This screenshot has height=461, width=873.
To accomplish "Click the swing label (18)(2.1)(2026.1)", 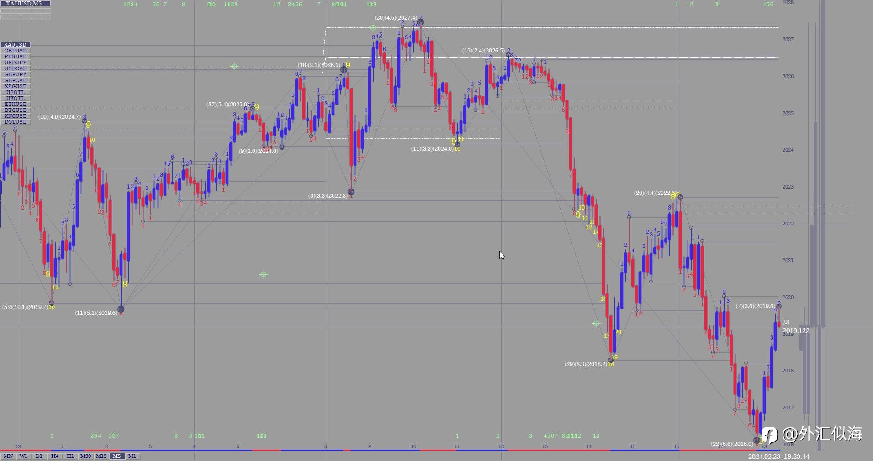I will pyautogui.click(x=319, y=65).
